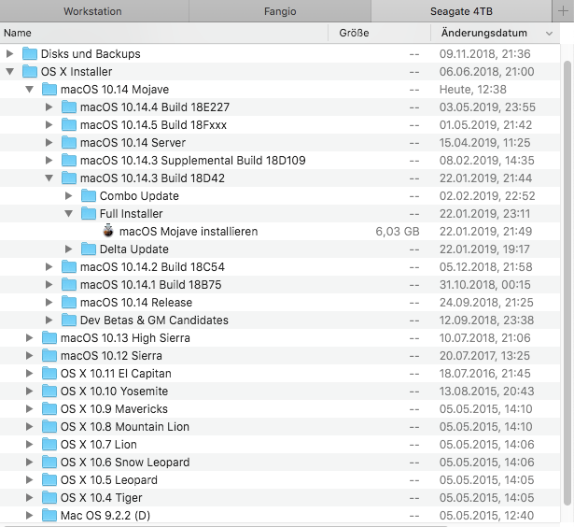Click the vertical scrollbar thumb
Viewport: 574px width, 527px height.
pos(567,283)
